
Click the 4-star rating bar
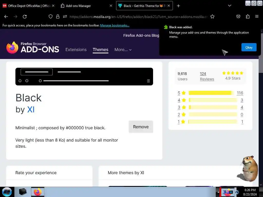click(x=213, y=100)
